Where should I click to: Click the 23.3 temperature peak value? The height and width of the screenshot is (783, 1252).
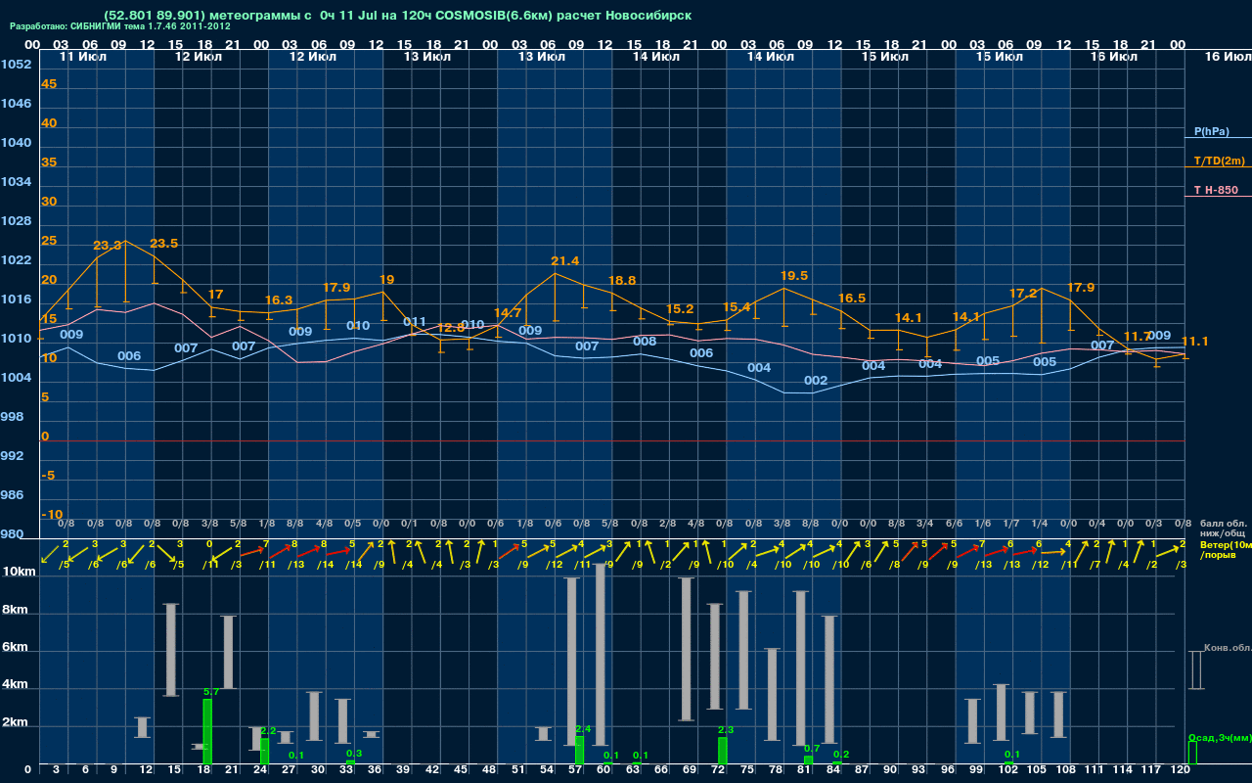point(108,246)
